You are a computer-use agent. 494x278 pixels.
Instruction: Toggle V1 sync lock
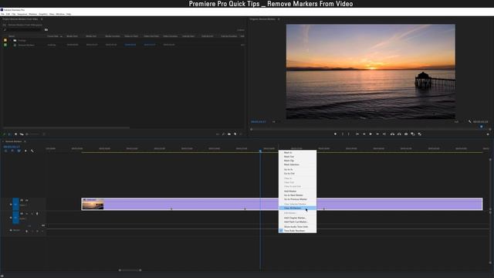(22, 201)
